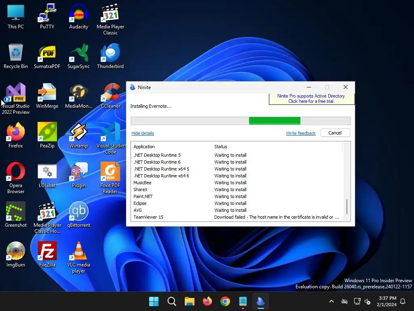Click the Ninite taskbar icon
This screenshot has width=414, height=311.
261,301
